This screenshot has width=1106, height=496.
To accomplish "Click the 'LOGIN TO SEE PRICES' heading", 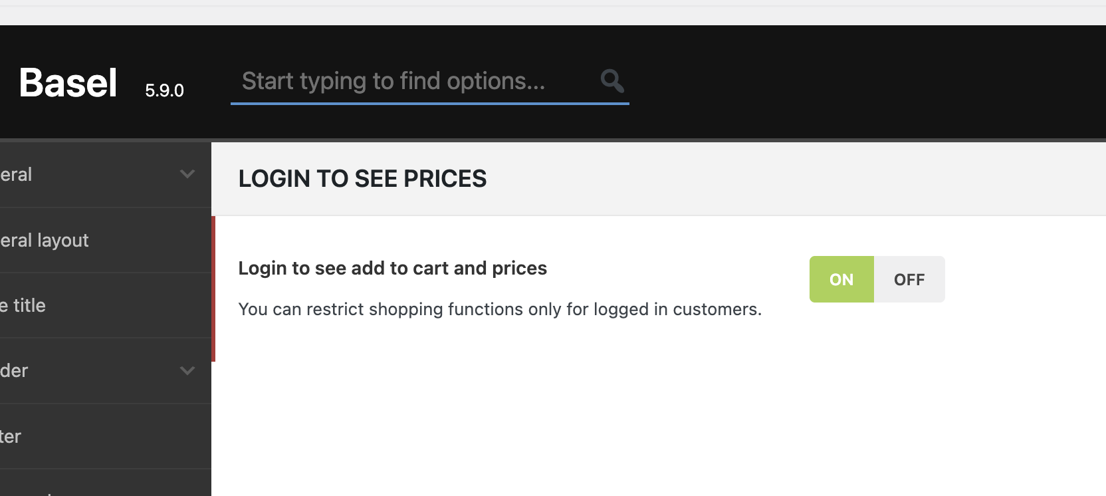I will (362, 179).
